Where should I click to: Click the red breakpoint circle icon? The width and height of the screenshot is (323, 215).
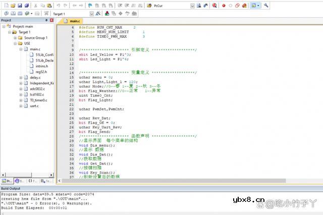click(x=223, y=6)
